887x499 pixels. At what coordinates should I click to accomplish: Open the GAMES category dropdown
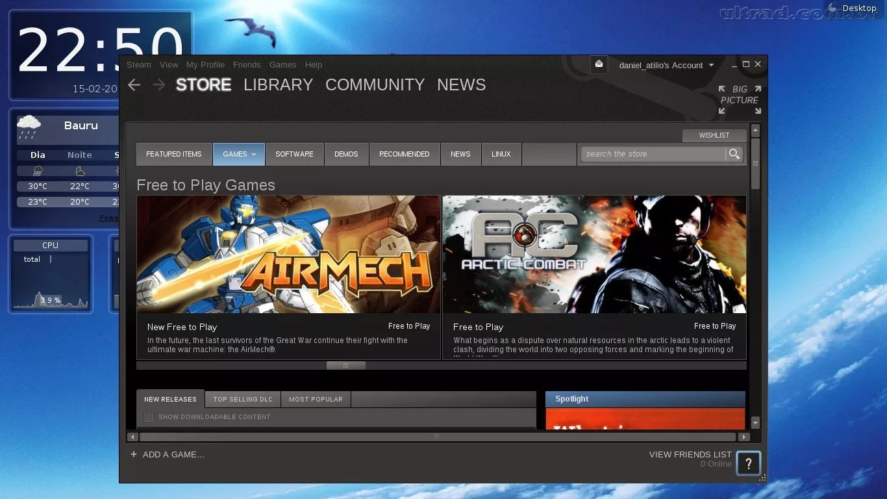pyautogui.click(x=238, y=154)
